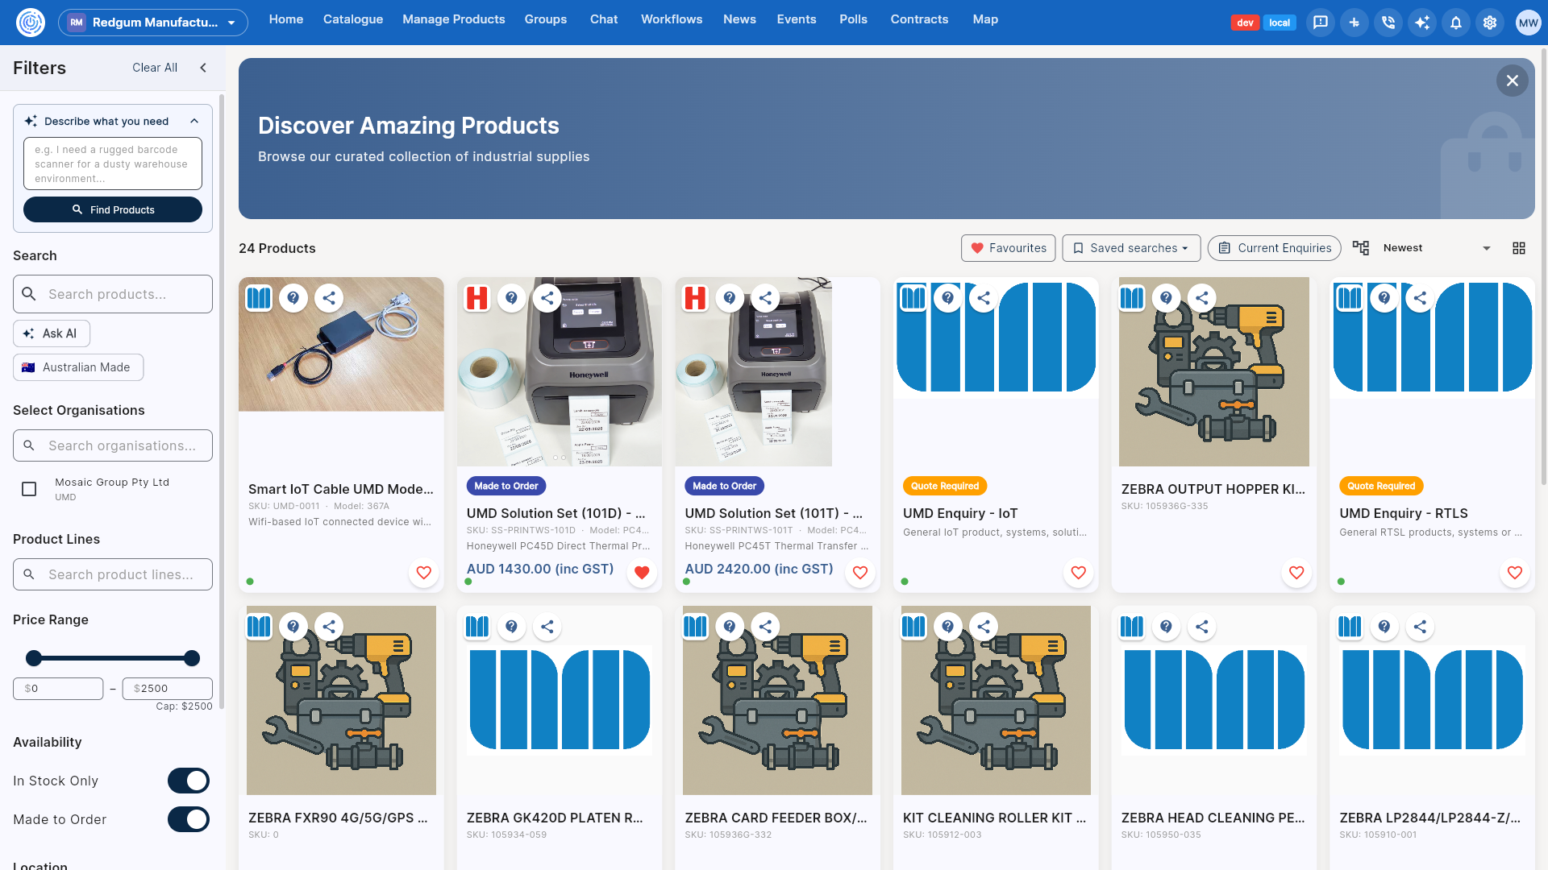Image resolution: width=1548 pixels, height=870 pixels.
Task: Open the Workflows menu item
Action: click(x=672, y=19)
